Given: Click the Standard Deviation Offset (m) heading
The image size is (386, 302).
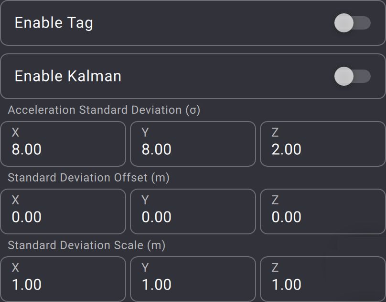Looking at the screenshot, I should (88, 178).
